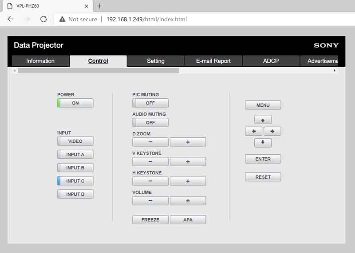Increase H KEYSTONE with plus button
Image resolution: width=355 pixels, height=253 pixels.
(188, 181)
